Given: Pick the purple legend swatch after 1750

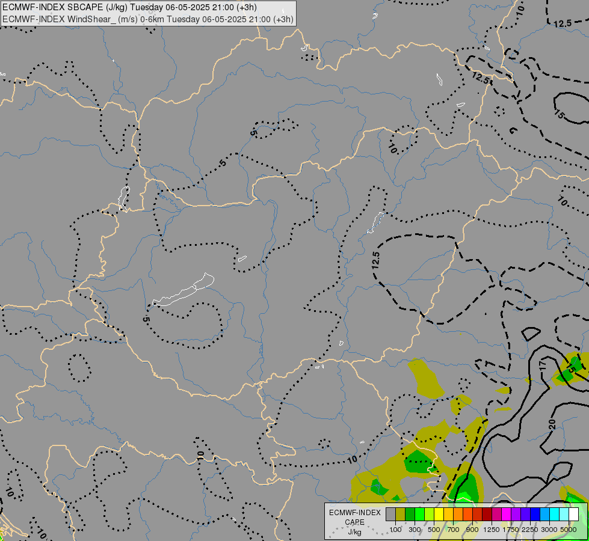Looking at the screenshot, I should click(x=516, y=514).
